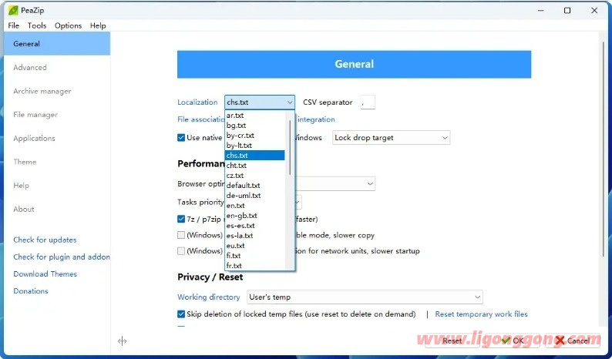
Task: Open the User's temp working directory dropdown
Action: [365, 297]
